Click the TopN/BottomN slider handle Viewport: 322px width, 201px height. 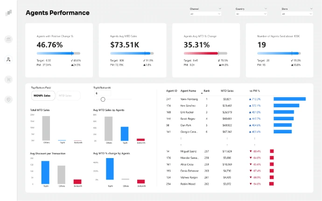click(x=103, y=99)
